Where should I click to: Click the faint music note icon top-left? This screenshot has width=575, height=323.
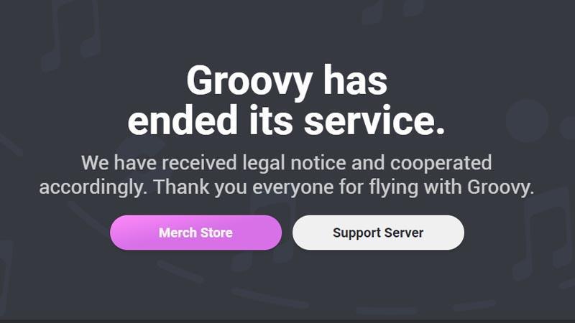pyautogui.click(x=71, y=34)
